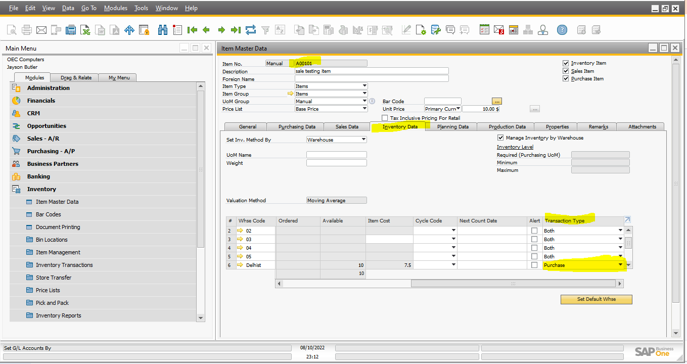Image resolution: width=687 pixels, height=364 pixels.
Task: Switch to the Purchasing Data tab
Action: pyautogui.click(x=297, y=127)
